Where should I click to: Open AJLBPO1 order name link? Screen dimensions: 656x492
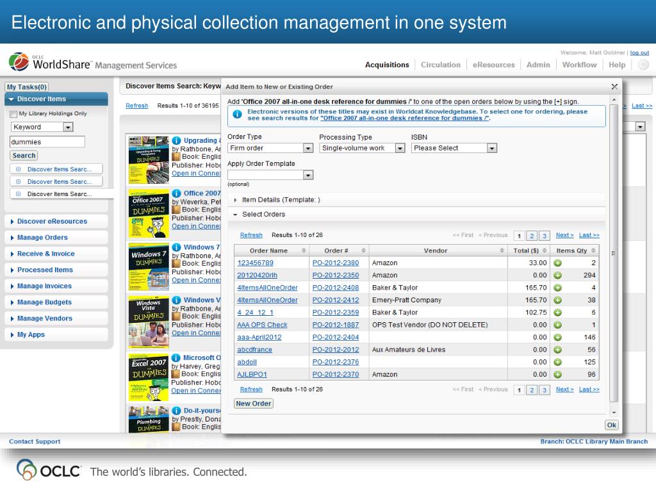point(252,374)
